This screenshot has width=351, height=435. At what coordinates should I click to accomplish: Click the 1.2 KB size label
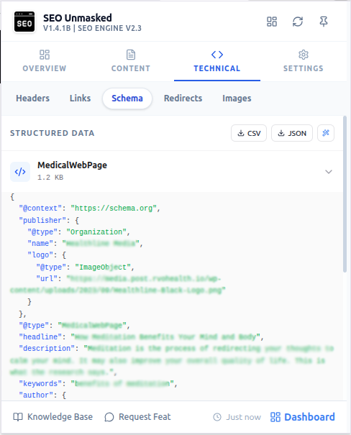click(x=50, y=178)
